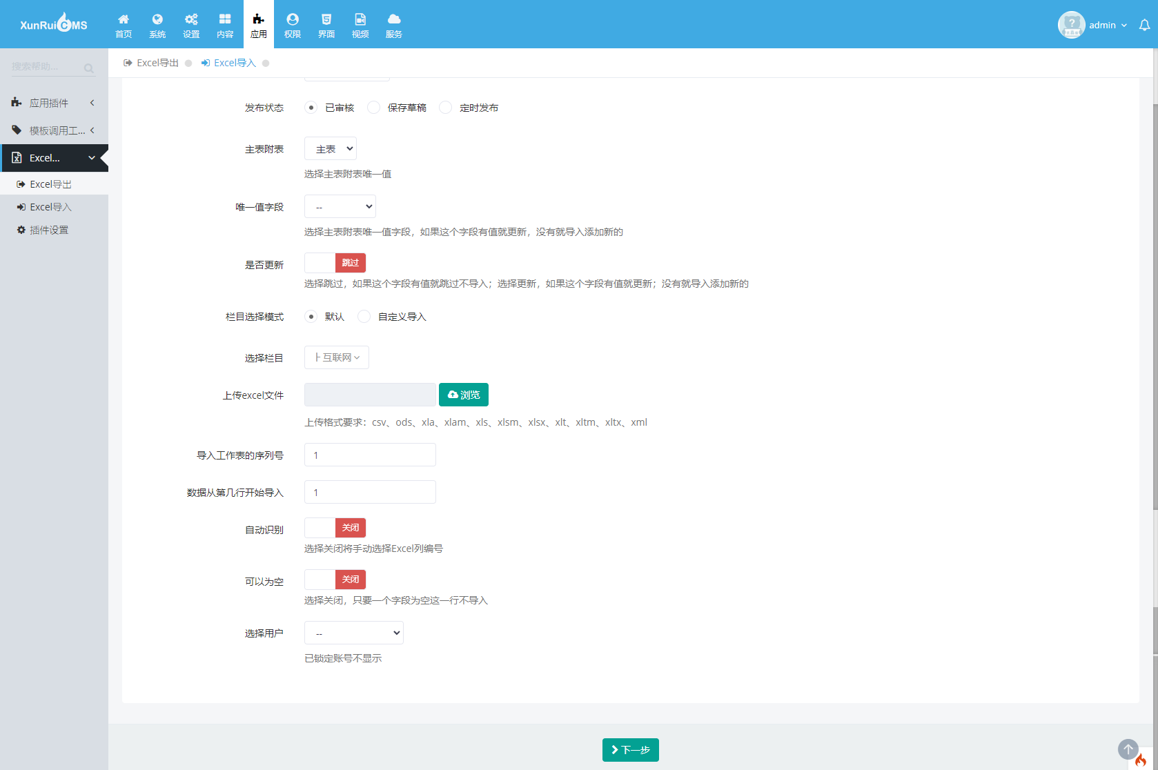
Task: Click the sidebar search magnifier icon
Action: coord(89,68)
